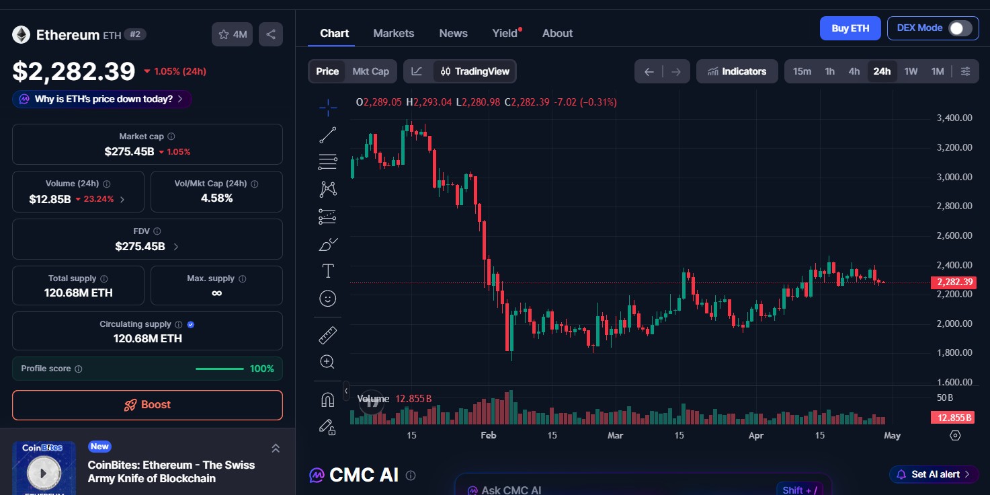990x495 pixels.
Task: Select the crosshair cursor tool
Action: pyautogui.click(x=327, y=107)
